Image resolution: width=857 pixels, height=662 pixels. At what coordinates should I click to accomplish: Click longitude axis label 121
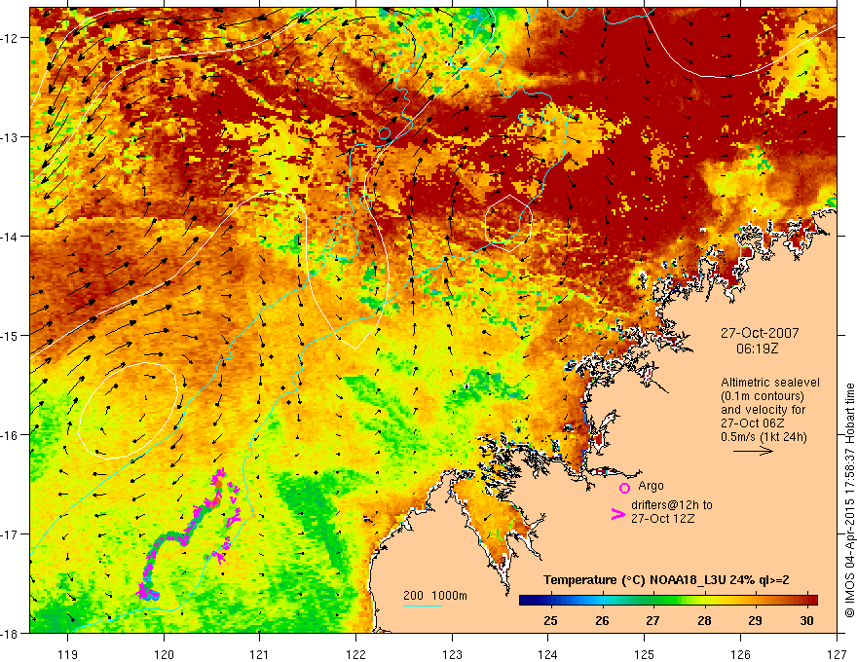[x=260, y=654]
